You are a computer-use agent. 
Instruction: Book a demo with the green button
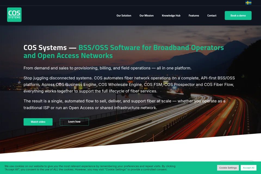tap(238, 15)
